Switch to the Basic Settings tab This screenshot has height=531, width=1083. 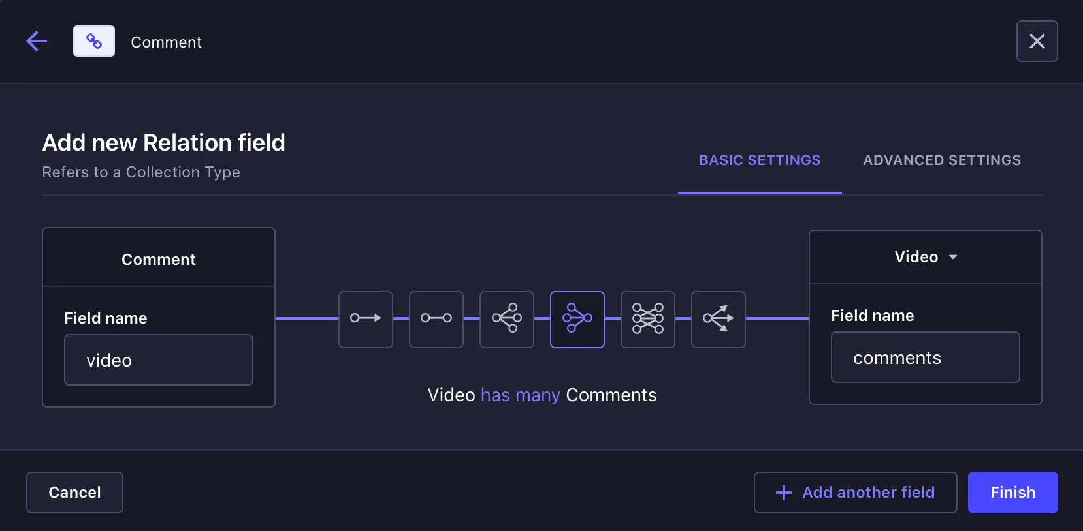pos(760,160)
